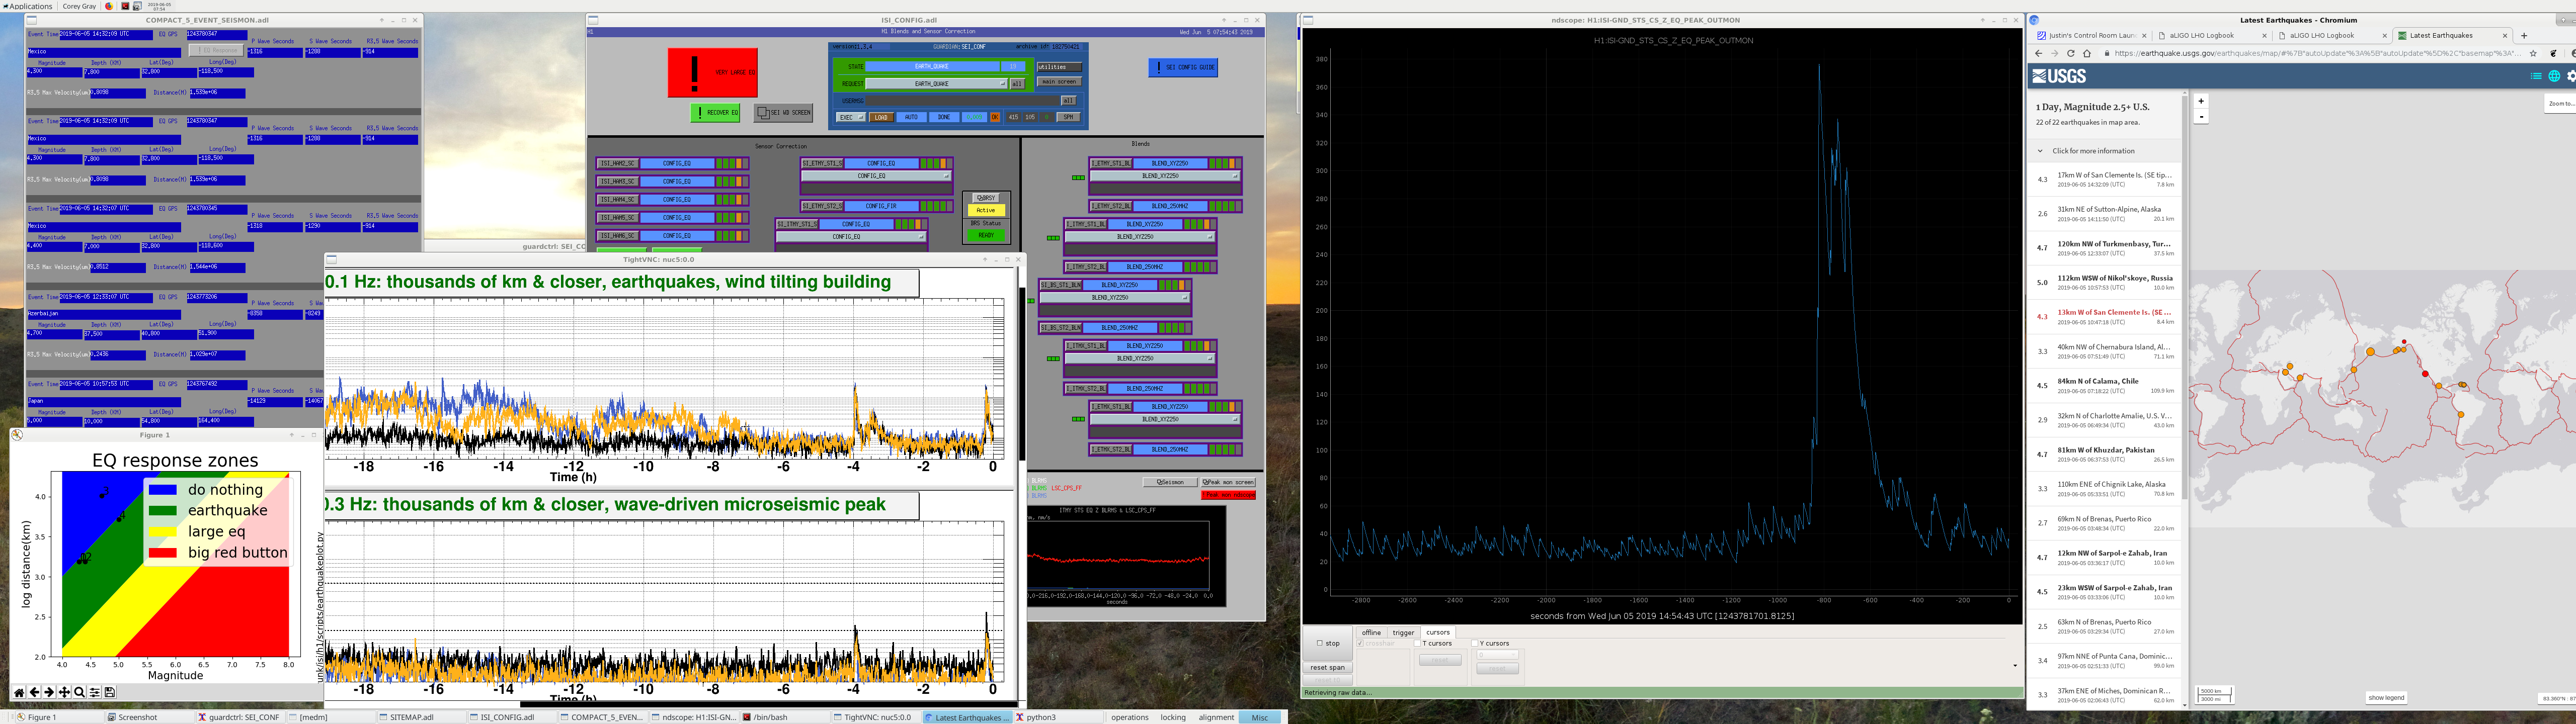Switch to the locking workspace
This screenshot has width=2576, height=724.
(1173, 717)
